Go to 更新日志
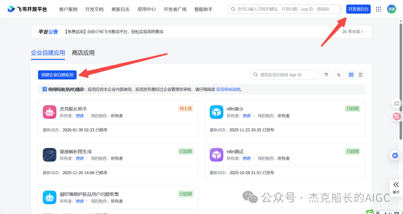The width and height of the screenshot is (403, 214). [121, 9]
